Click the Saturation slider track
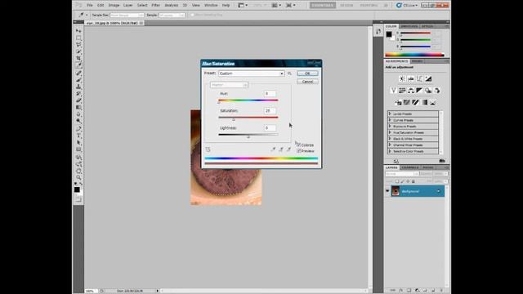Image resolution: width=523 pixels, height=294 pixels. [x=248, y=118]
